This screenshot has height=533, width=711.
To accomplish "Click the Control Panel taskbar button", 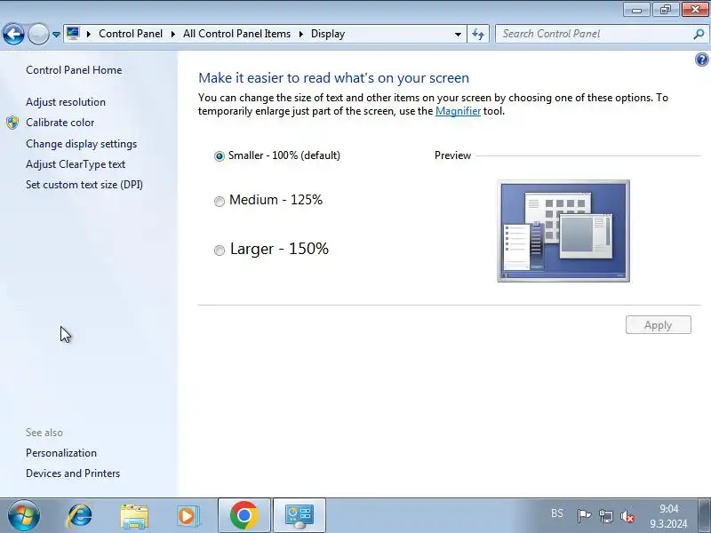I will pos(300,516).
